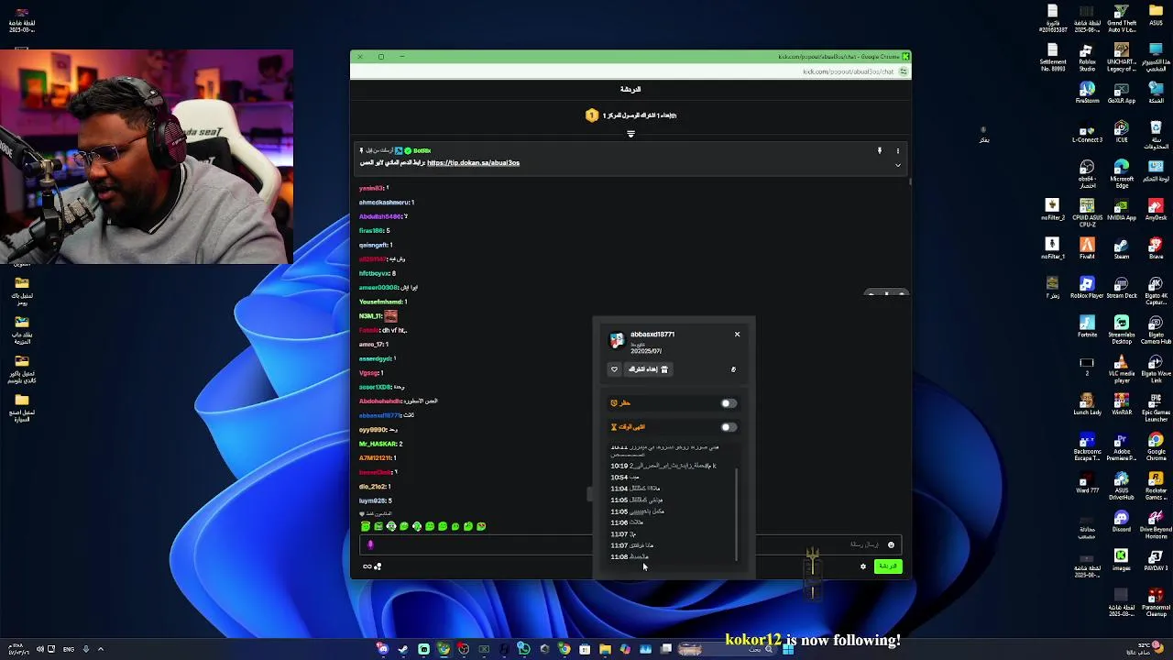
Task: Open Roblox Studio desktop shortcut
Action: click(1087, 58)
